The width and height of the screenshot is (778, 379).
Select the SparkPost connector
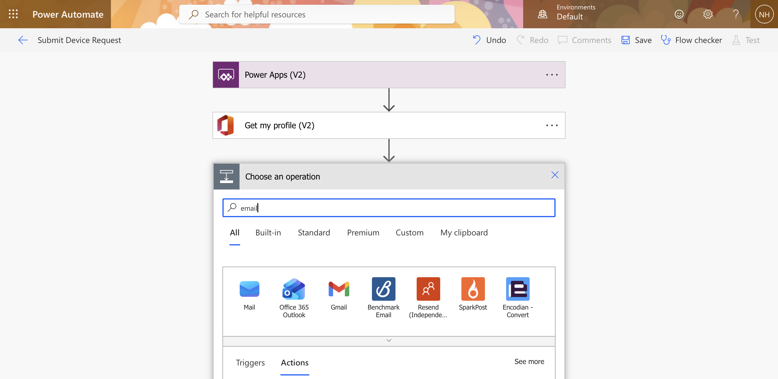[473, 294]
